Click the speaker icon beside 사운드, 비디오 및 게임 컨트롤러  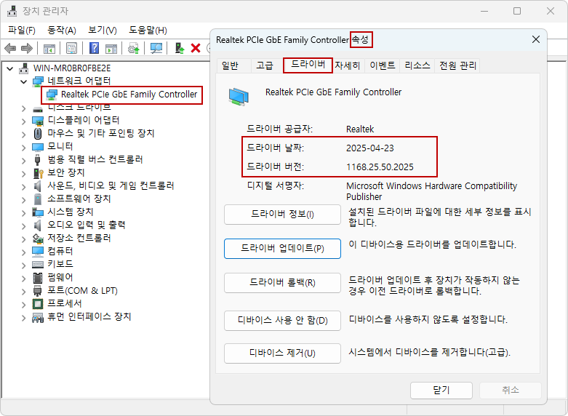[37, 186]
